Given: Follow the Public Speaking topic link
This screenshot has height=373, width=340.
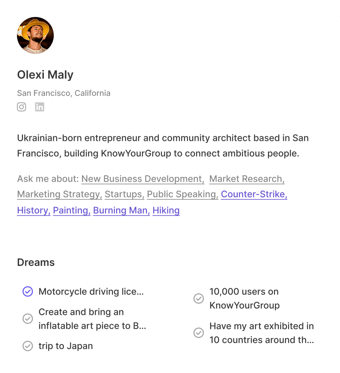Looking at the screenshot, I should (x=182, y=194).
